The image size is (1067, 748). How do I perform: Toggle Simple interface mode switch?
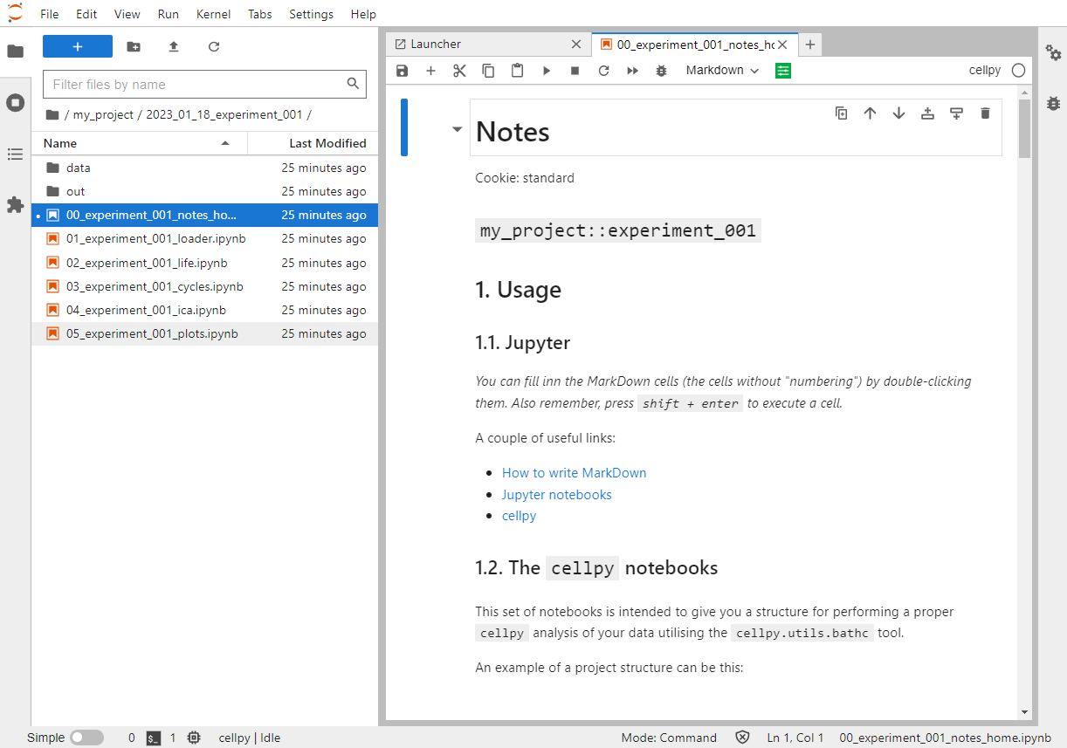(x=86, y=738)
